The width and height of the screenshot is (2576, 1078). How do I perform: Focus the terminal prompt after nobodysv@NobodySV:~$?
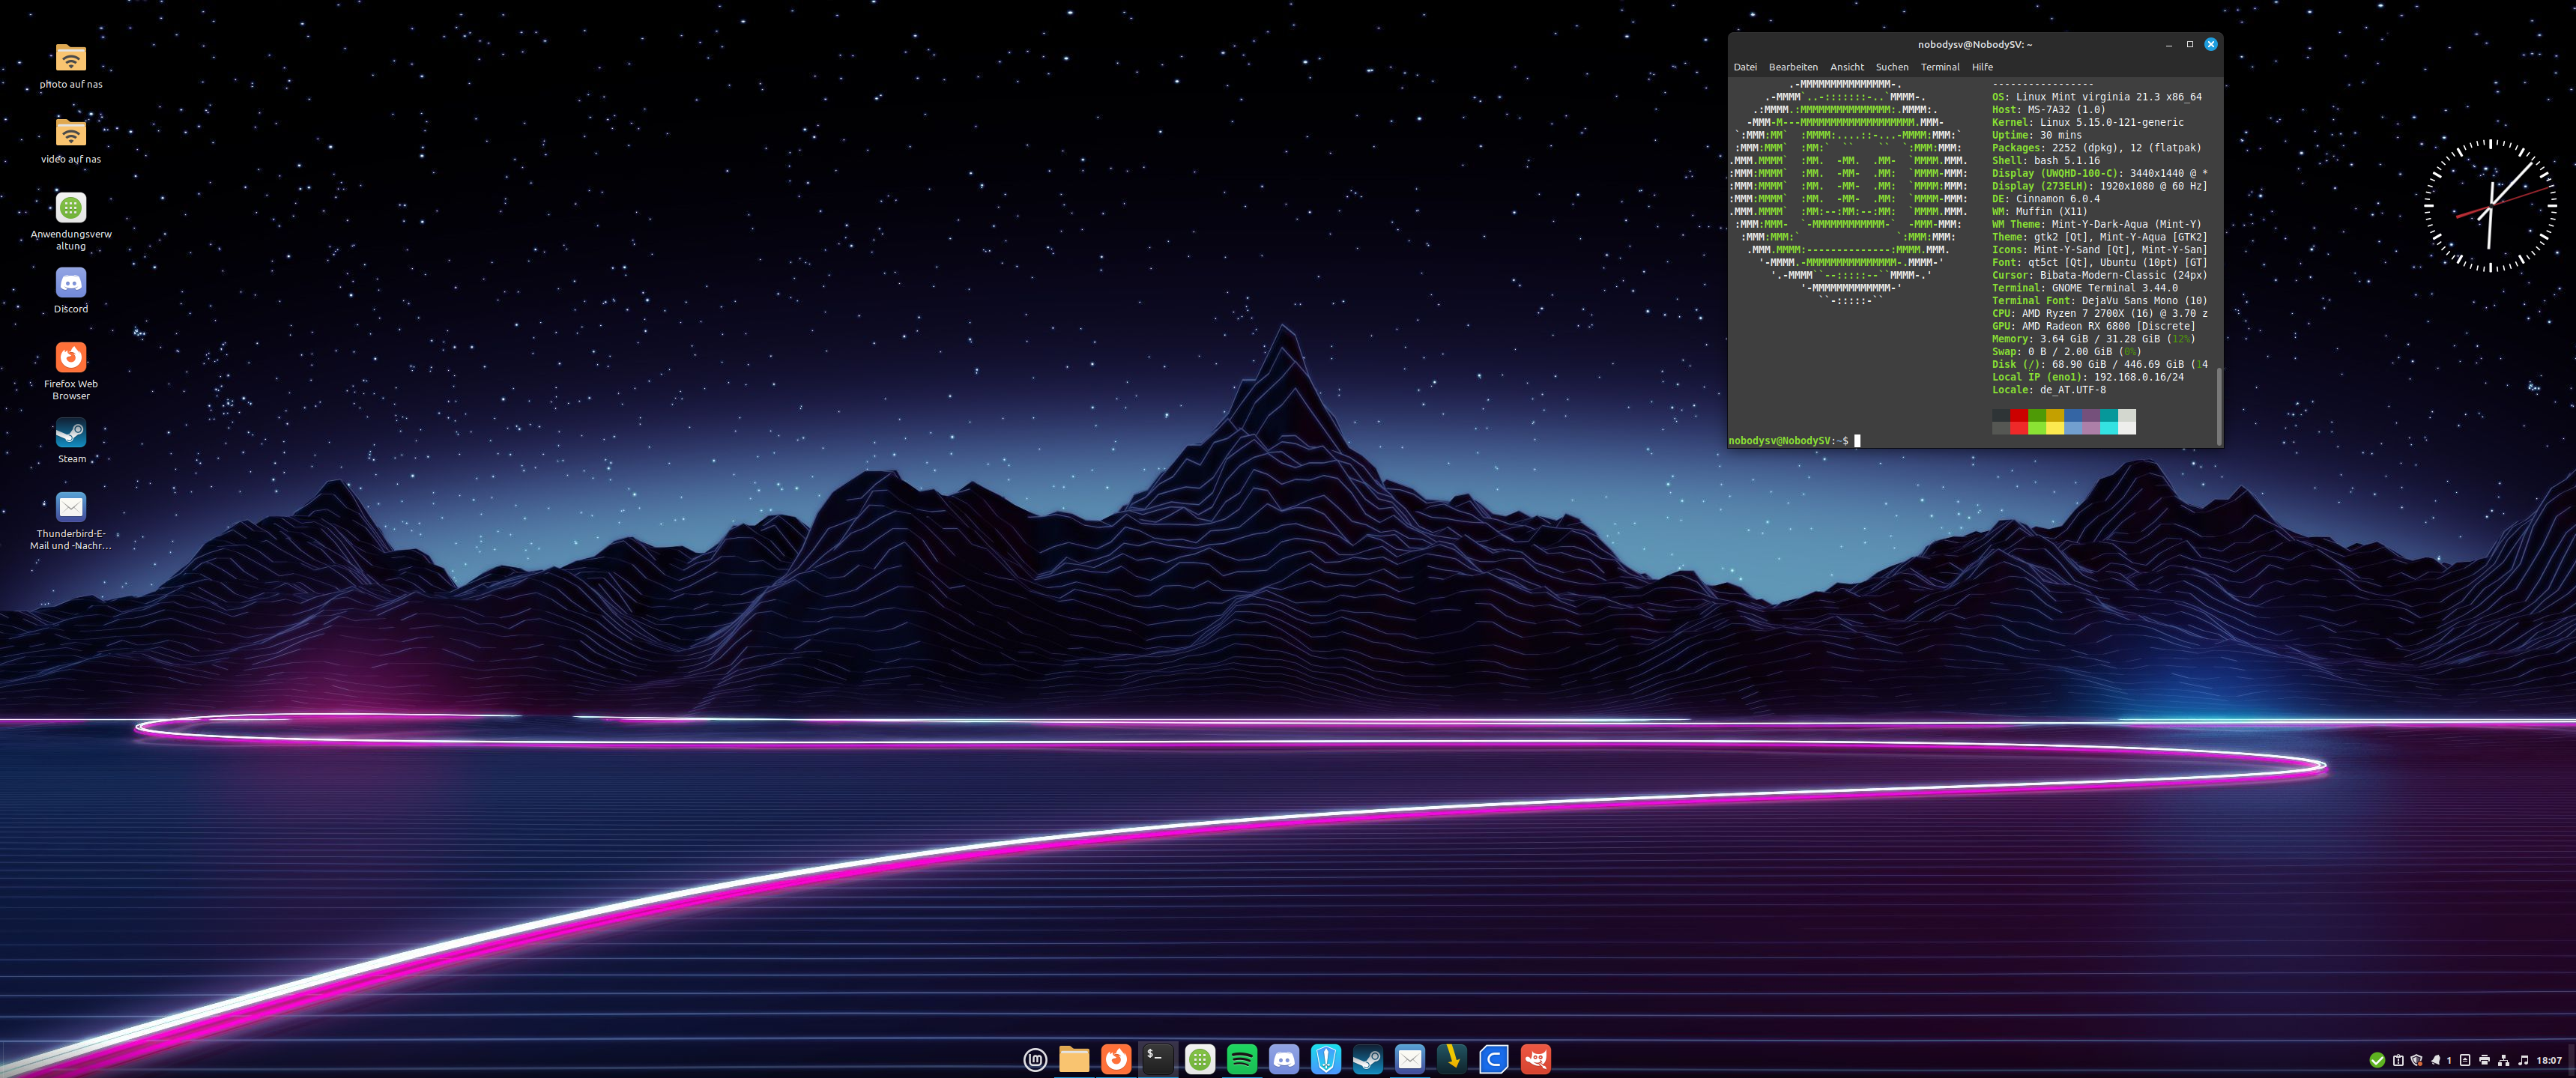click(x=1857, y=441)
